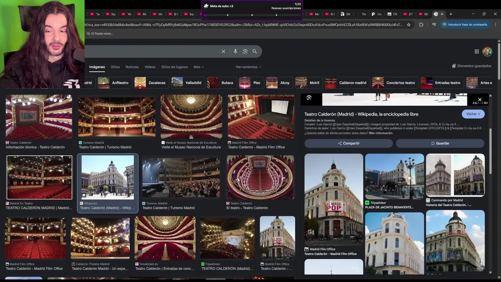Open a new browser tab
501x282 pixels.
451,14
